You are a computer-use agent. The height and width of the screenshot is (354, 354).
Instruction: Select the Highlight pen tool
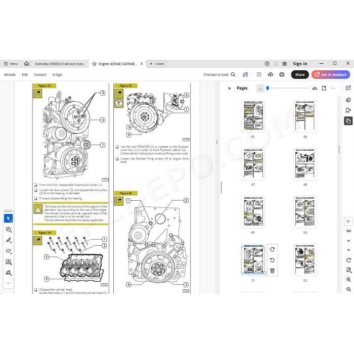click(x=9, y=240)
